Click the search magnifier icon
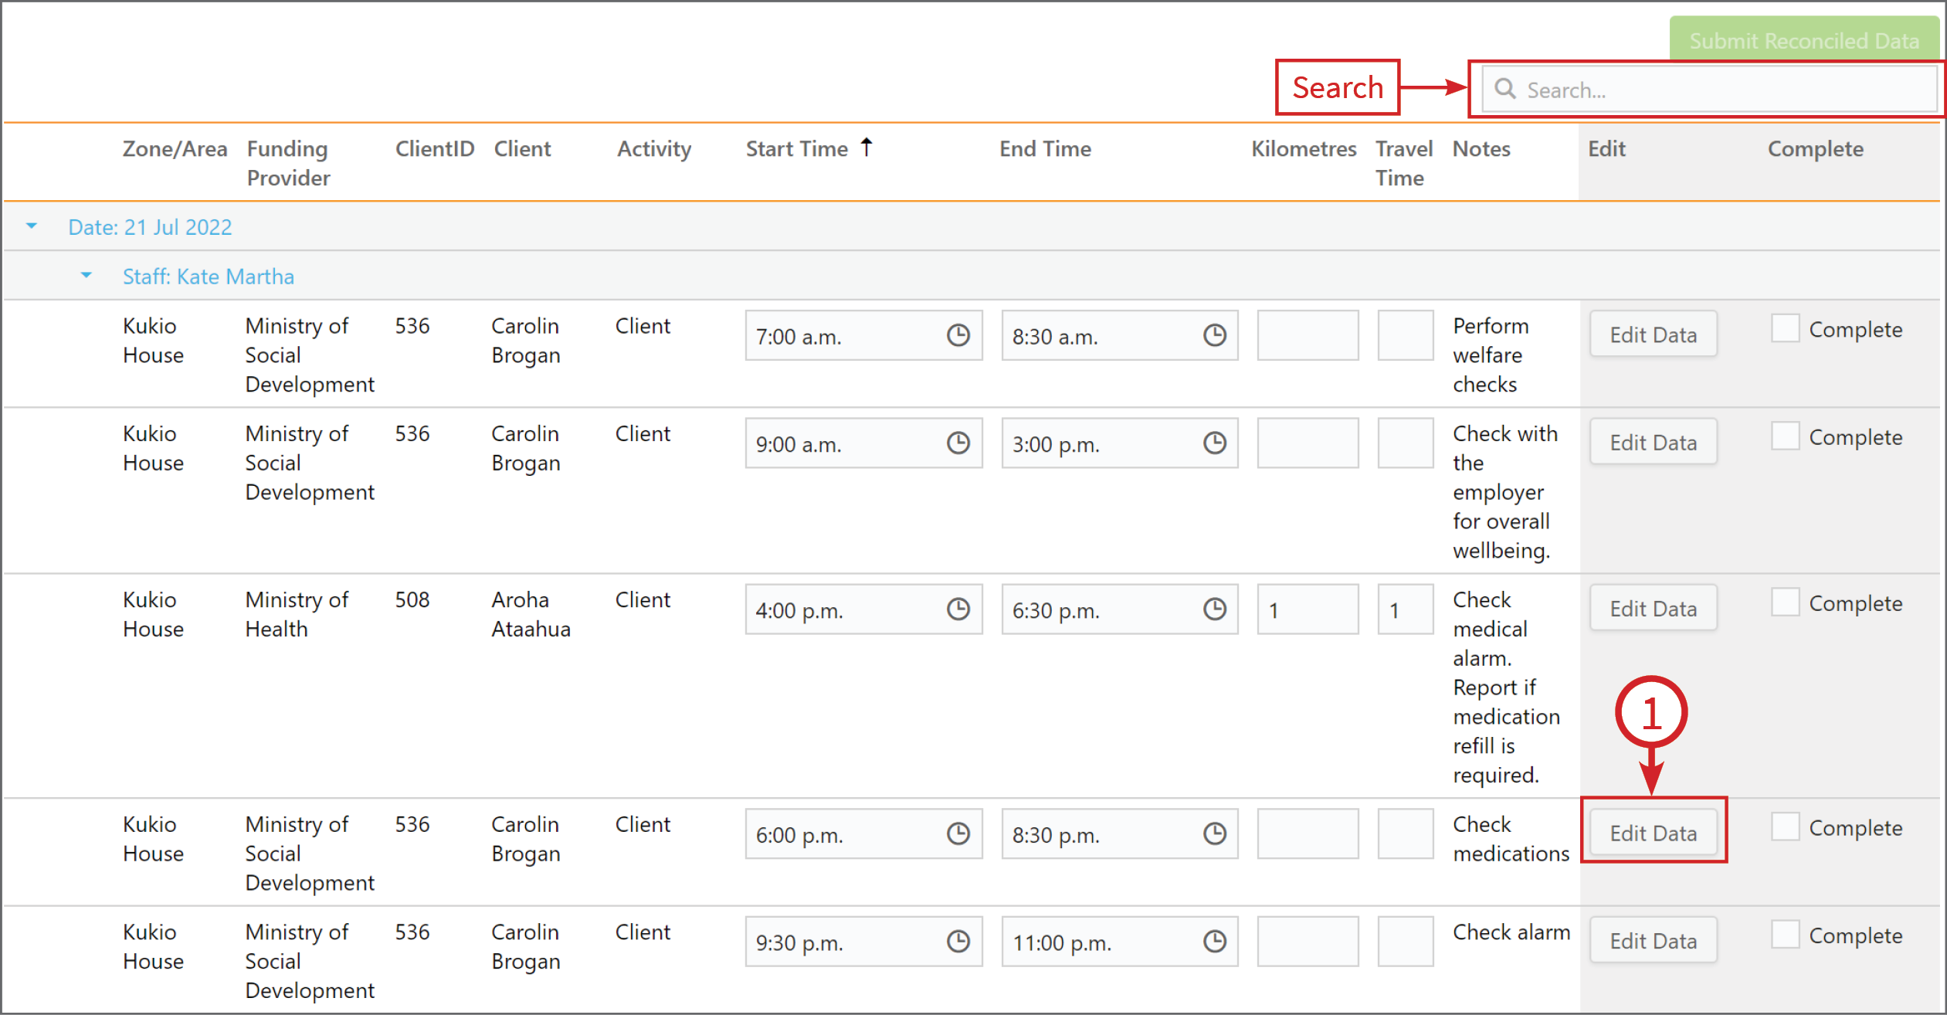Viewport: 1947px width, 1015px height. 1504,89
